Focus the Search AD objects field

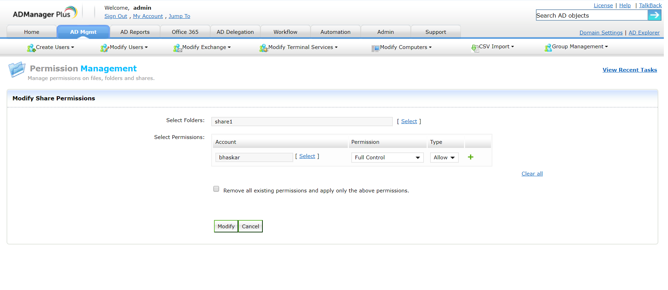pyautogui.click(x=592, y=15)
